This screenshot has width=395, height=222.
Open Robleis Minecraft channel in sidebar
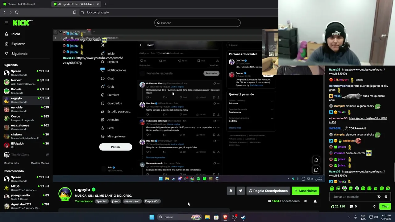click(x=26, y=91)
